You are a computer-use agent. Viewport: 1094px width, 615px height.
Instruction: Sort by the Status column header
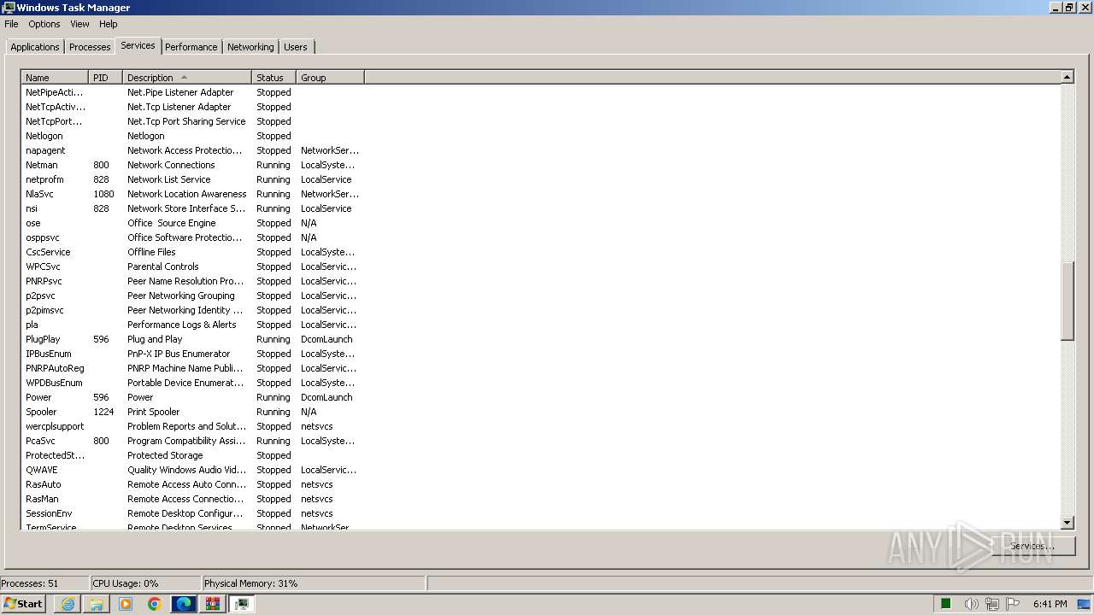(273, 78)
